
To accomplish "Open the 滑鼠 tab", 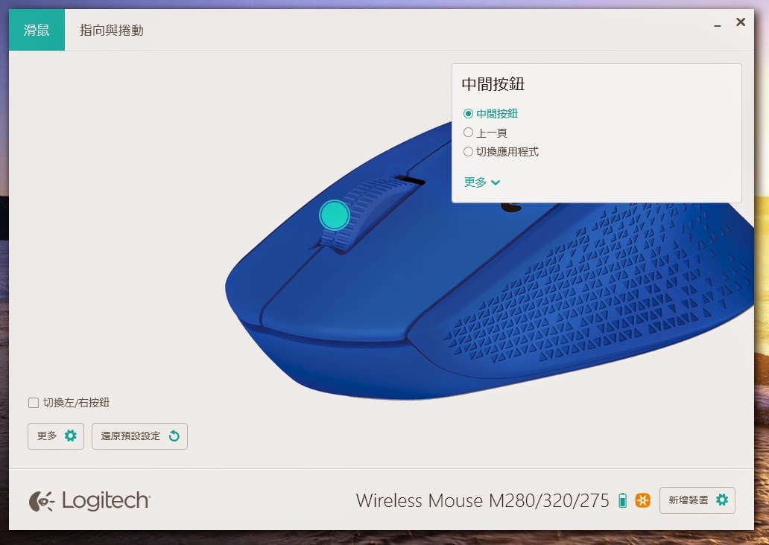I will (37, 30).
